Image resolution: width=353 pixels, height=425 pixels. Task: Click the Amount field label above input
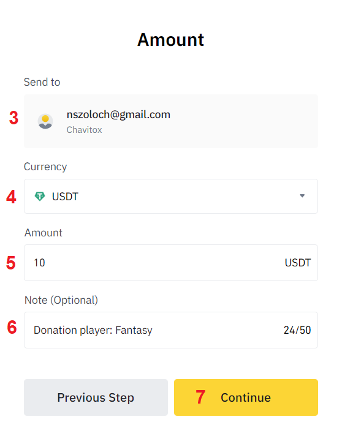pyautogui.click(x=44, y=233)
